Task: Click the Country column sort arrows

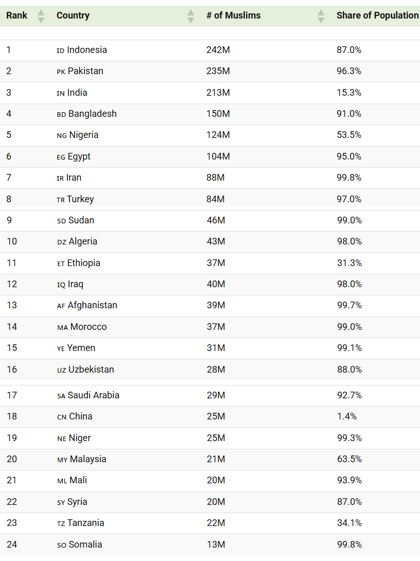Action: pos(190,16)
